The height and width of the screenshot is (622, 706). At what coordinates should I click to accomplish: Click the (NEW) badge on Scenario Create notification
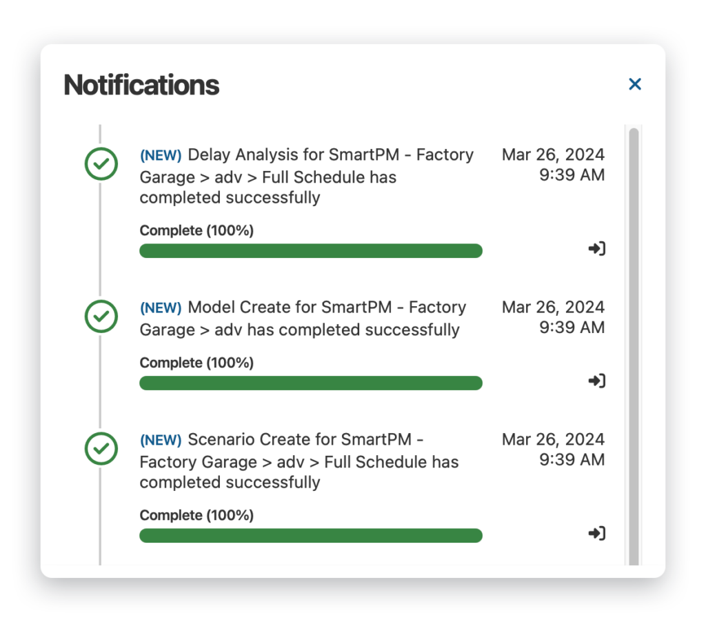[160, 440]
